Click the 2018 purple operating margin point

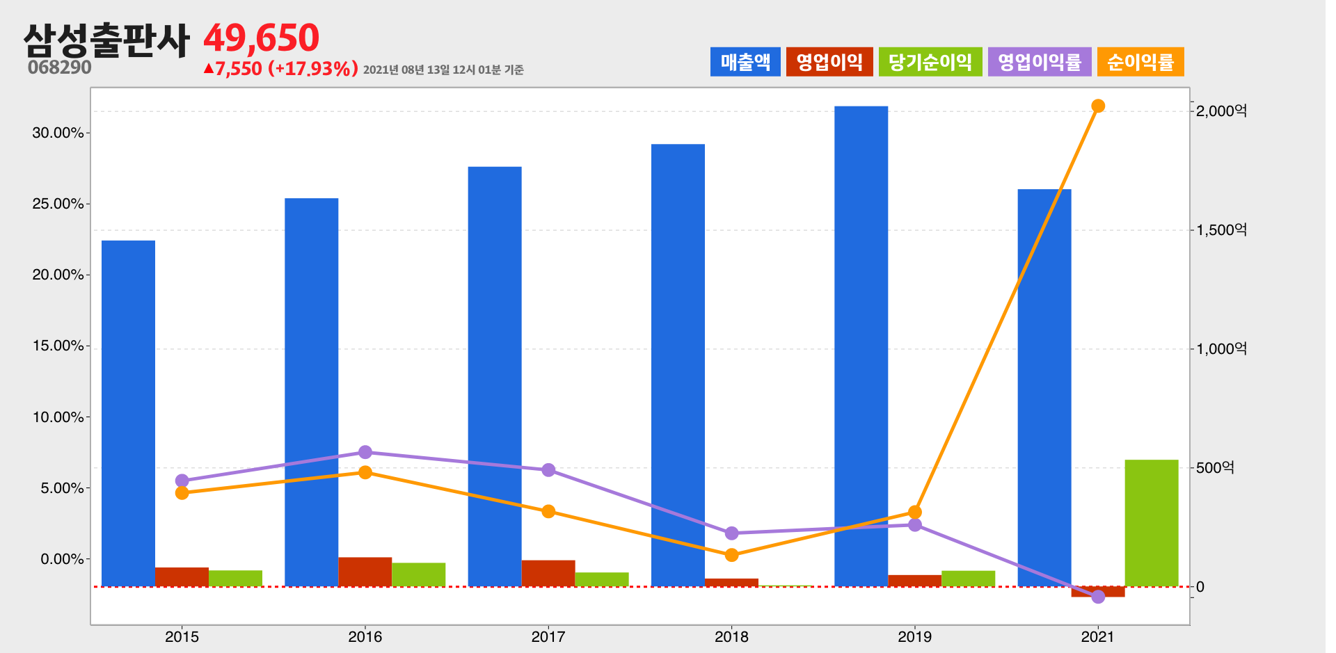pyautogui.click(x=731, y=533)
